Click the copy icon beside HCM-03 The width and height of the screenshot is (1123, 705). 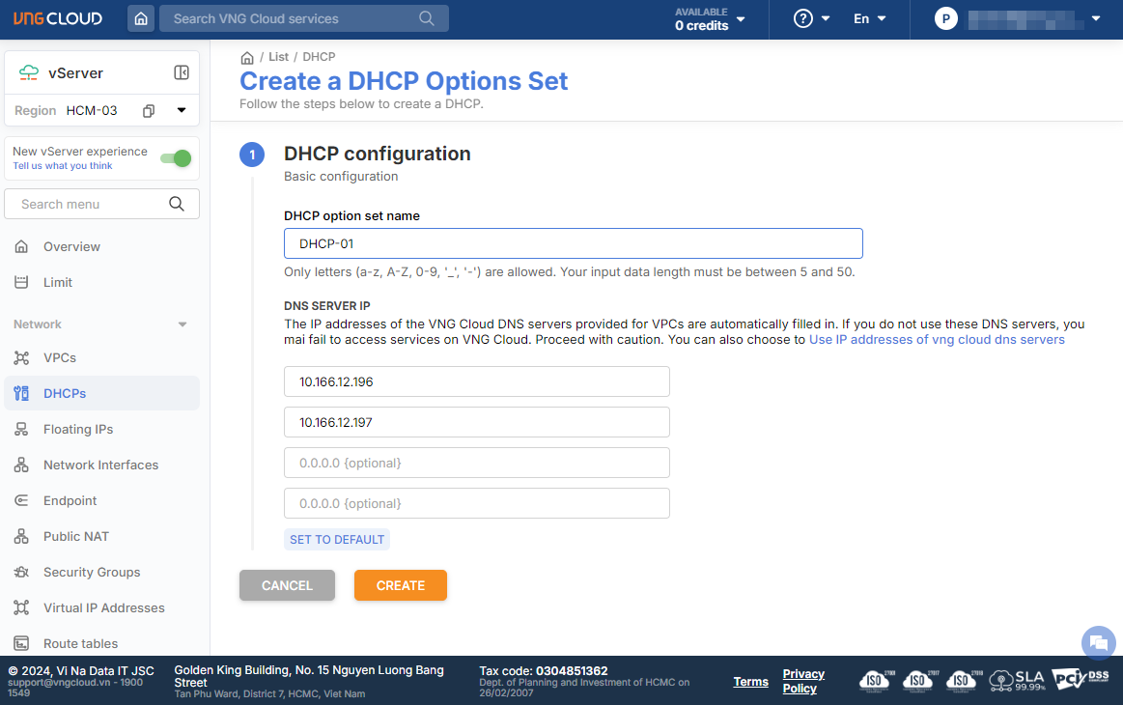[x=149, y=111]
